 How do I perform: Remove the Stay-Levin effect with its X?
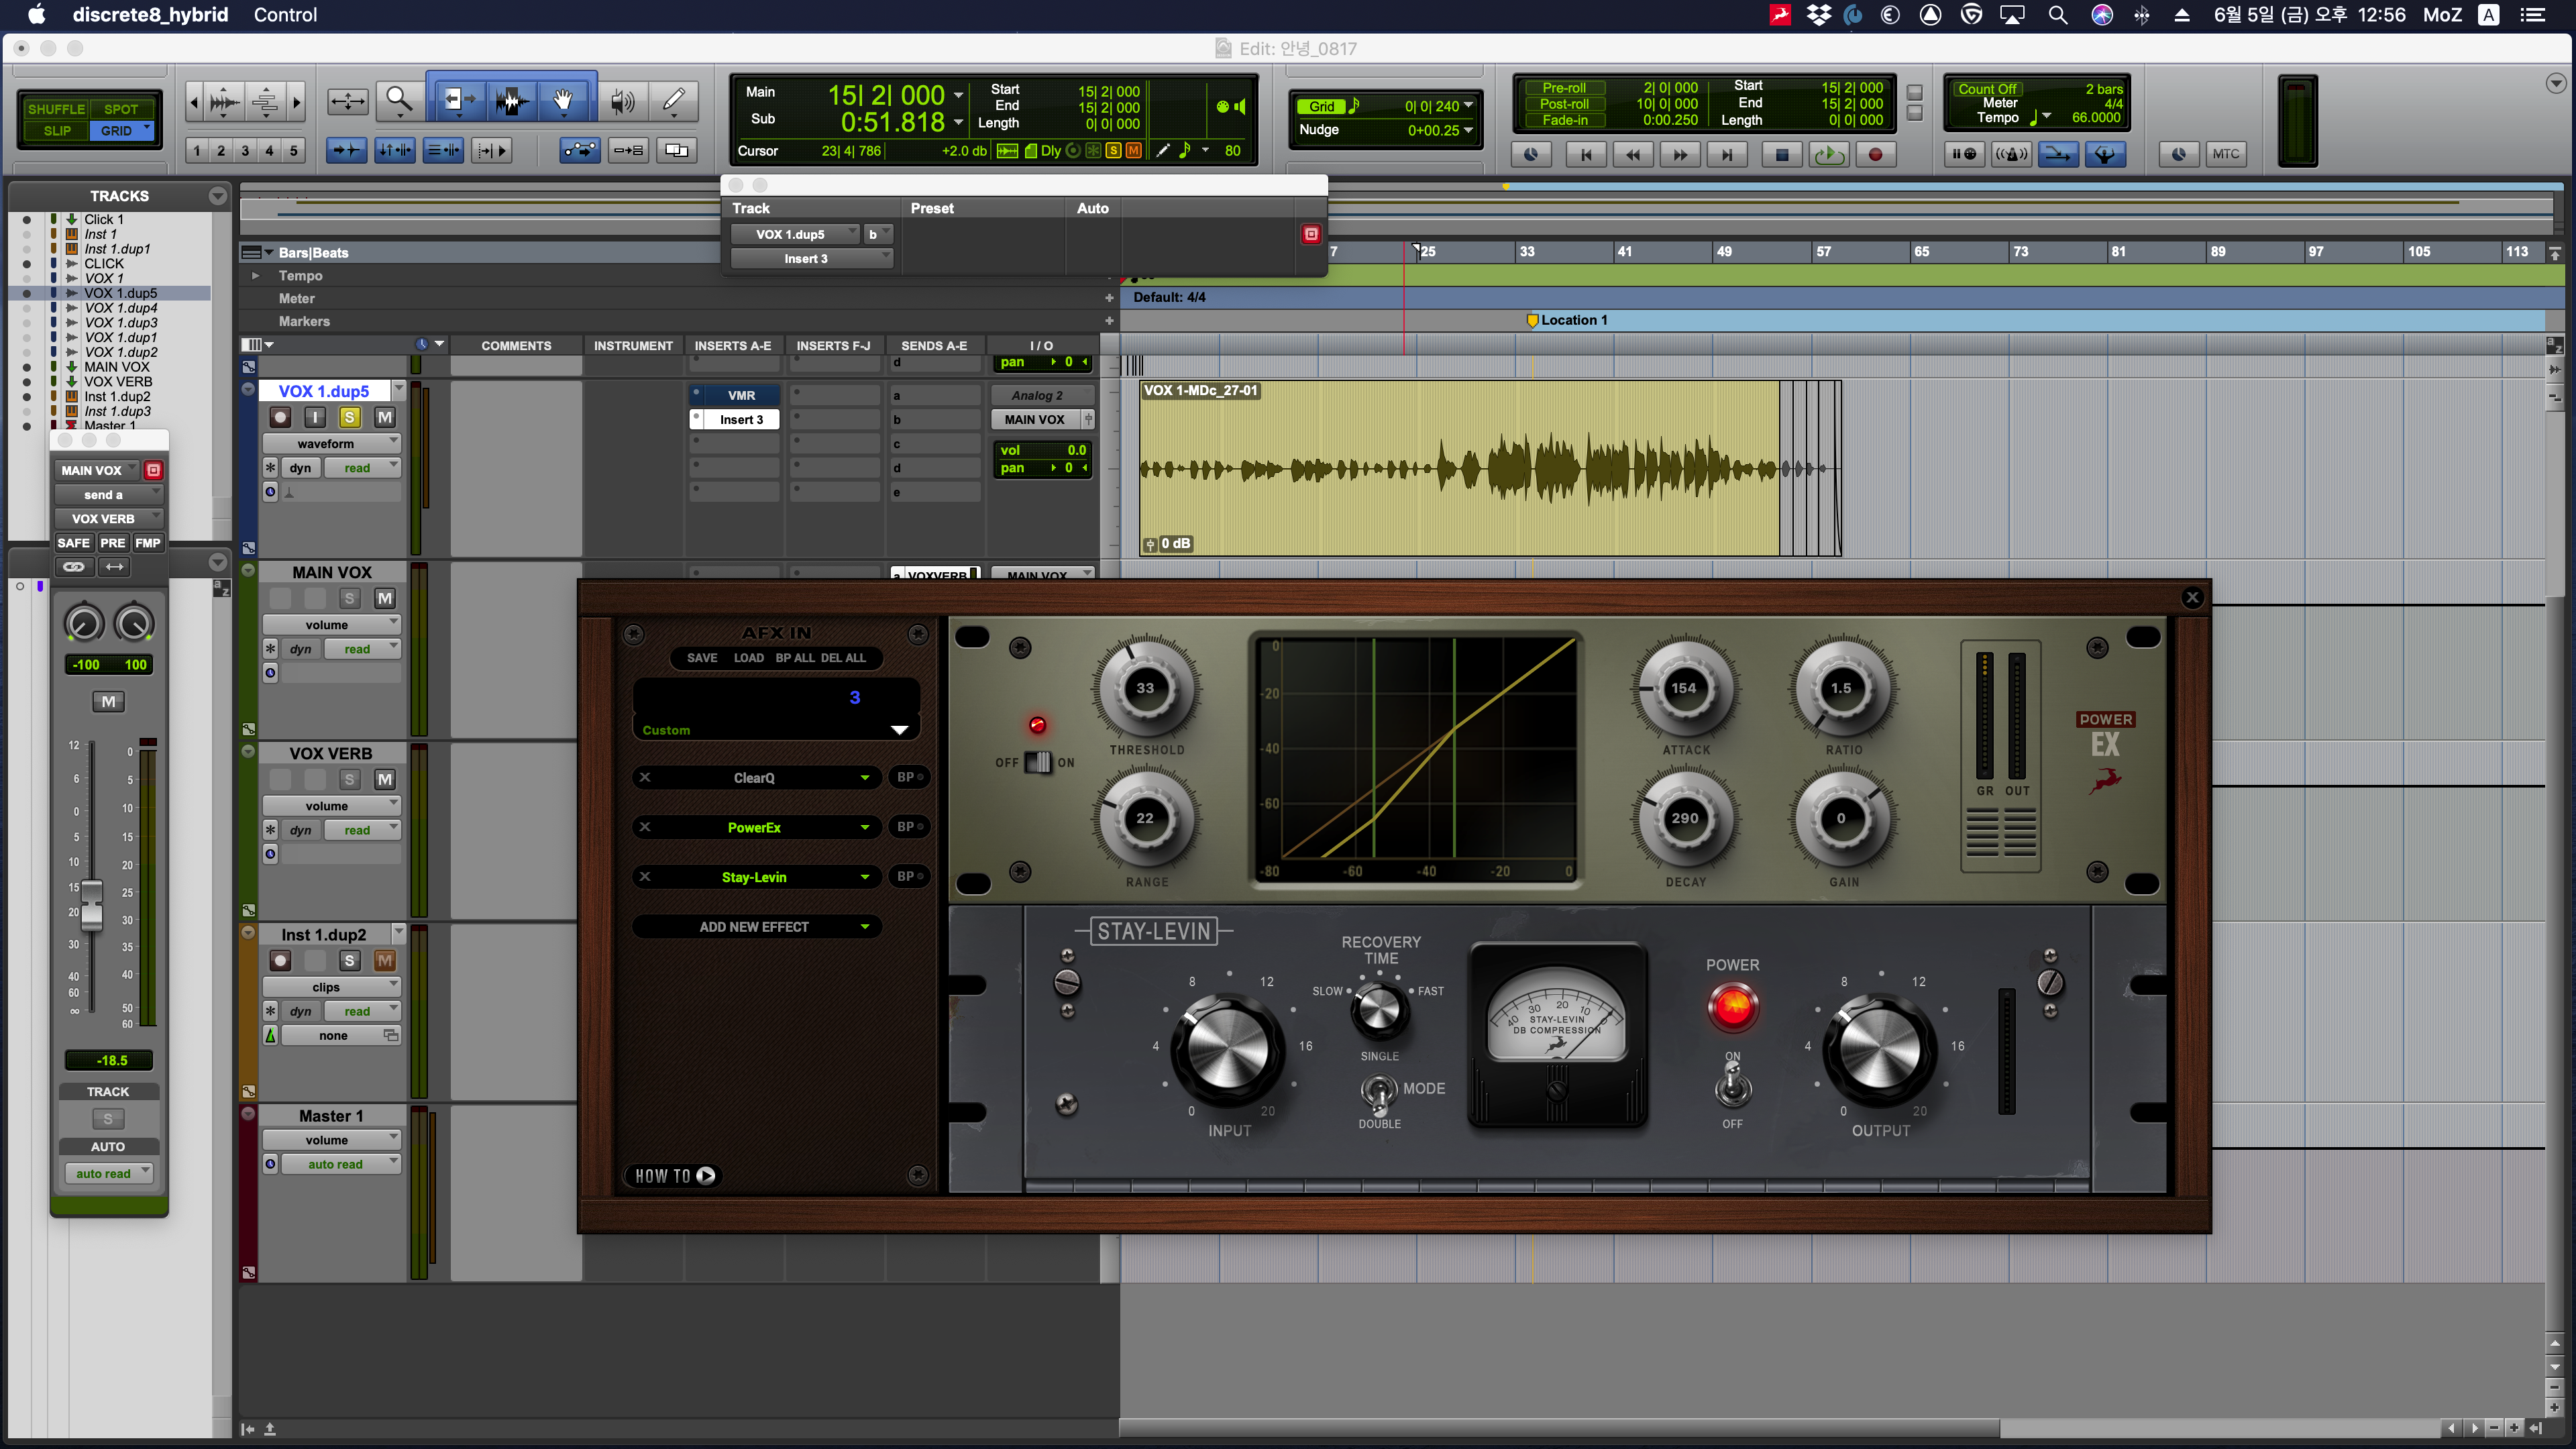point(645,876)
